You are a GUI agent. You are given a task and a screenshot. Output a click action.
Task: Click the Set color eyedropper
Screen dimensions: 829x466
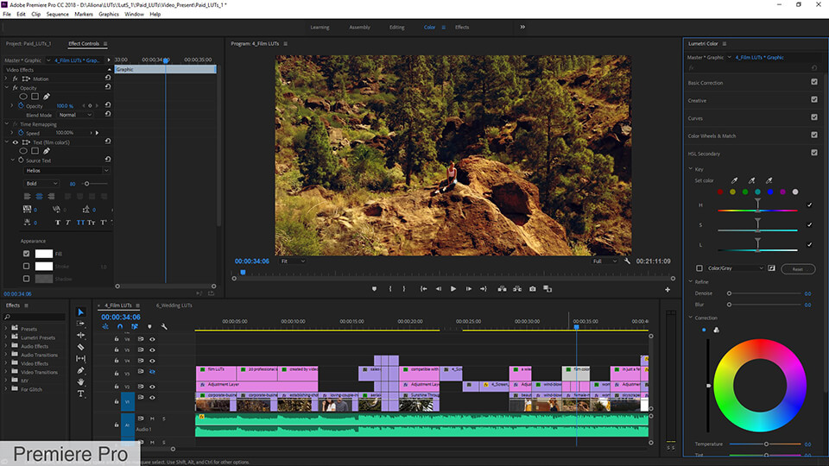coord(735,180)
